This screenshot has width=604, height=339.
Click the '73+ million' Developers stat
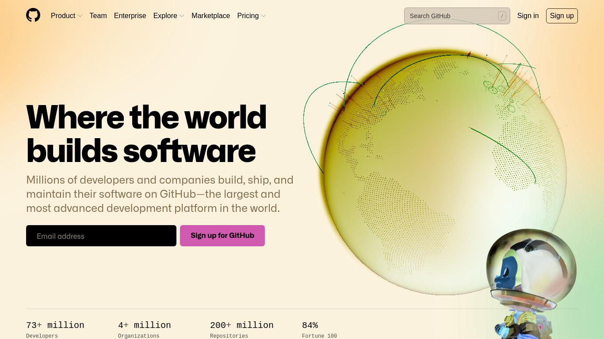tap(55, 329)
